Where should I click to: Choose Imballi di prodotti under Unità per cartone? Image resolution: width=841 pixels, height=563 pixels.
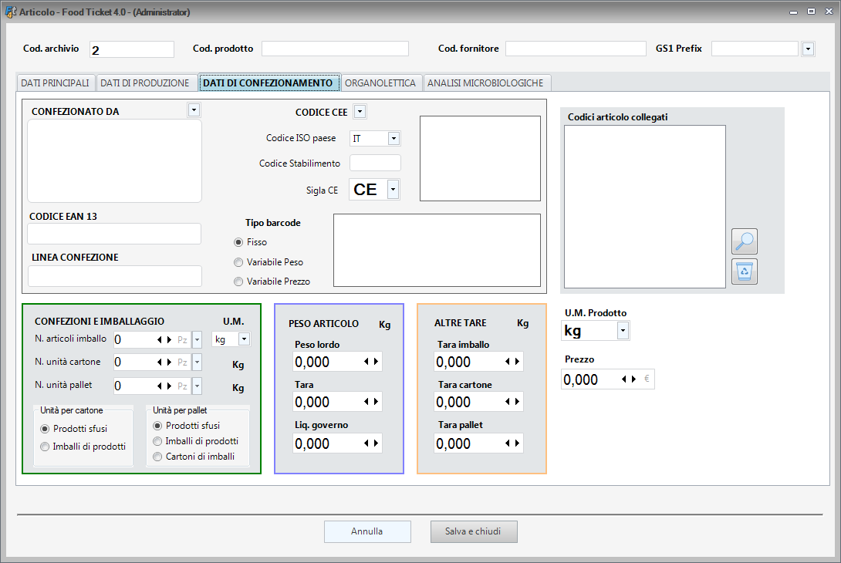45,446
